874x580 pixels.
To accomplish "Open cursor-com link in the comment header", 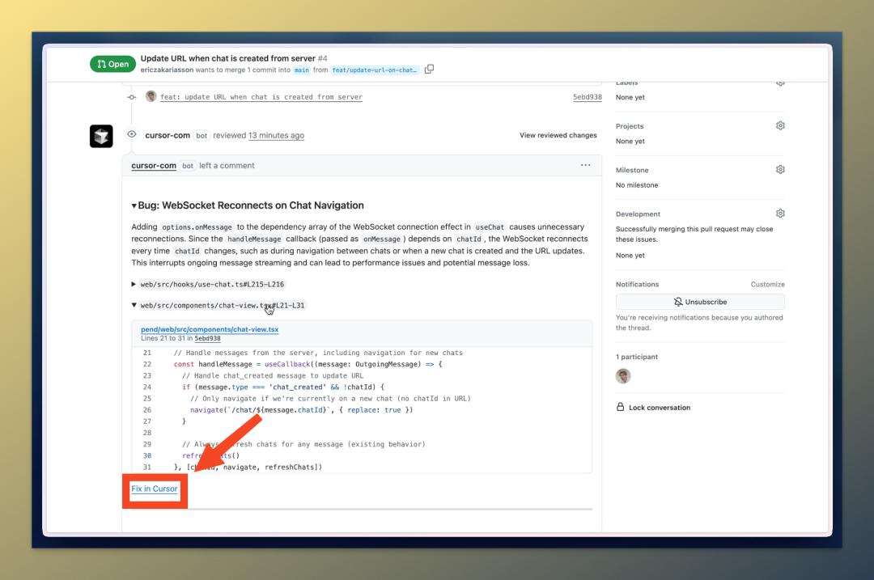I will point(154,166).
